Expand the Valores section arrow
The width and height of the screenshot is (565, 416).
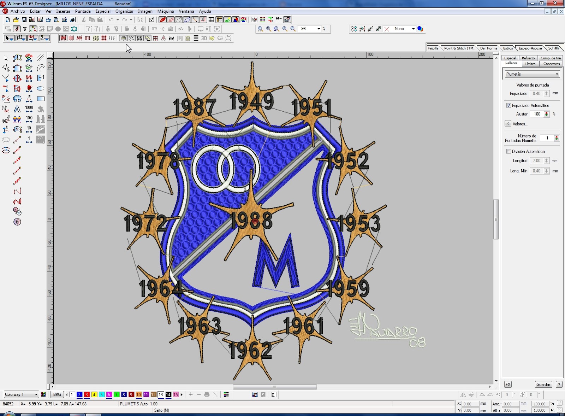(x=508, y=124)
